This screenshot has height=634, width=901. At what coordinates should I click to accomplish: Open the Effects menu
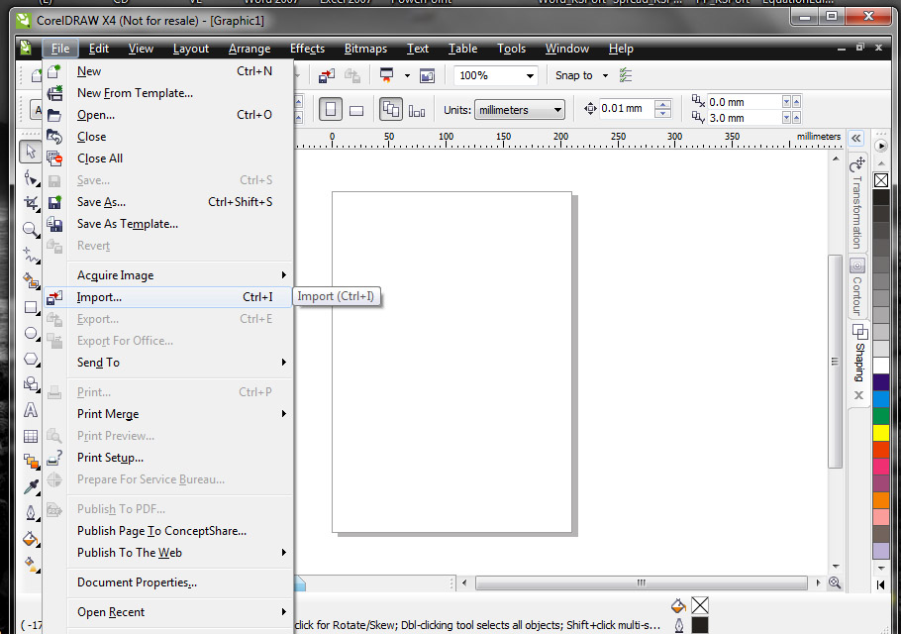point(307,49)
